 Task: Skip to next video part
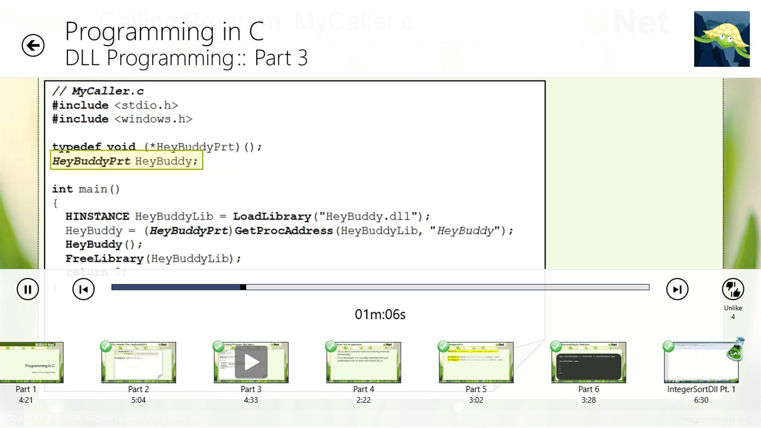click(x=677, y=289)
